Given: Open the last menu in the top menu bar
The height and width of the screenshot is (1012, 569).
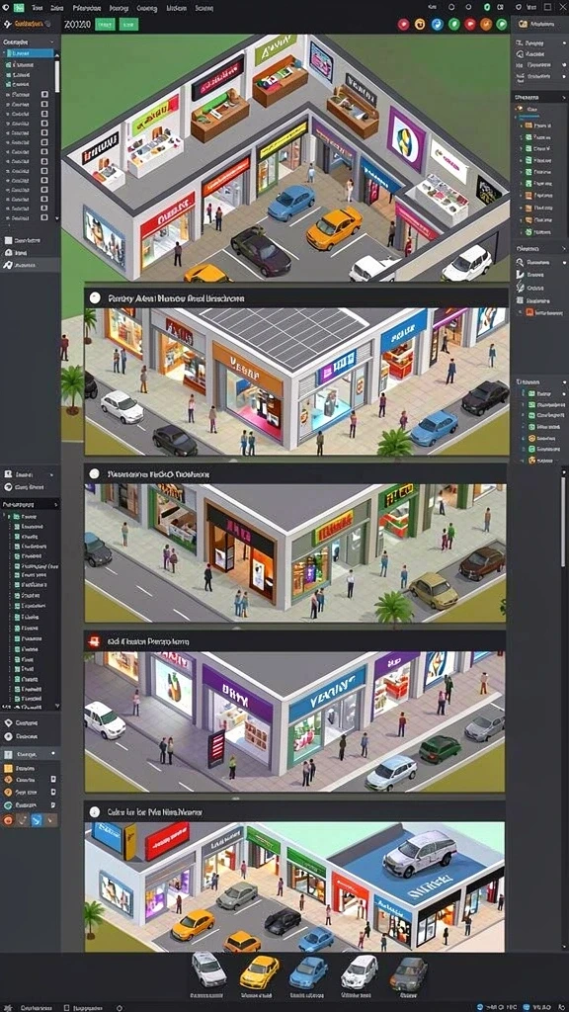Looking at the screenshot, I should coord(204,8).
